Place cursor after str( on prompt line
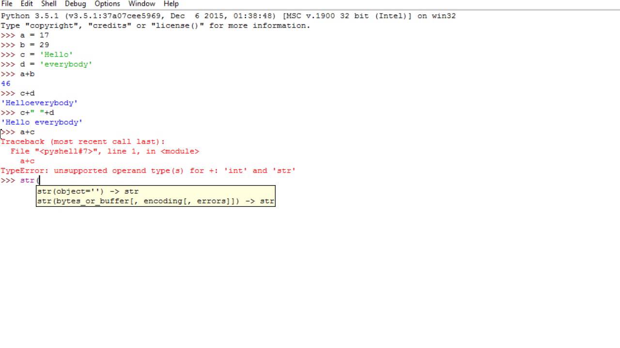Viewport: 620px width, 348px height. click(40, 180)
